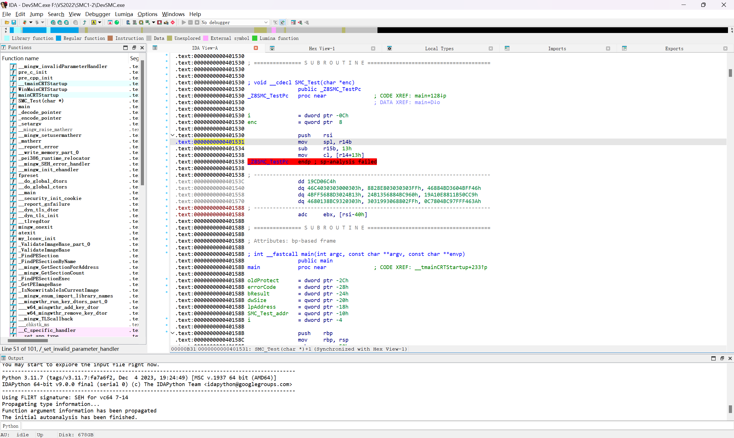Click the red 'sp-analysis failed' endp line
Viewport: 734px width, 438px height.
point(312,162)
